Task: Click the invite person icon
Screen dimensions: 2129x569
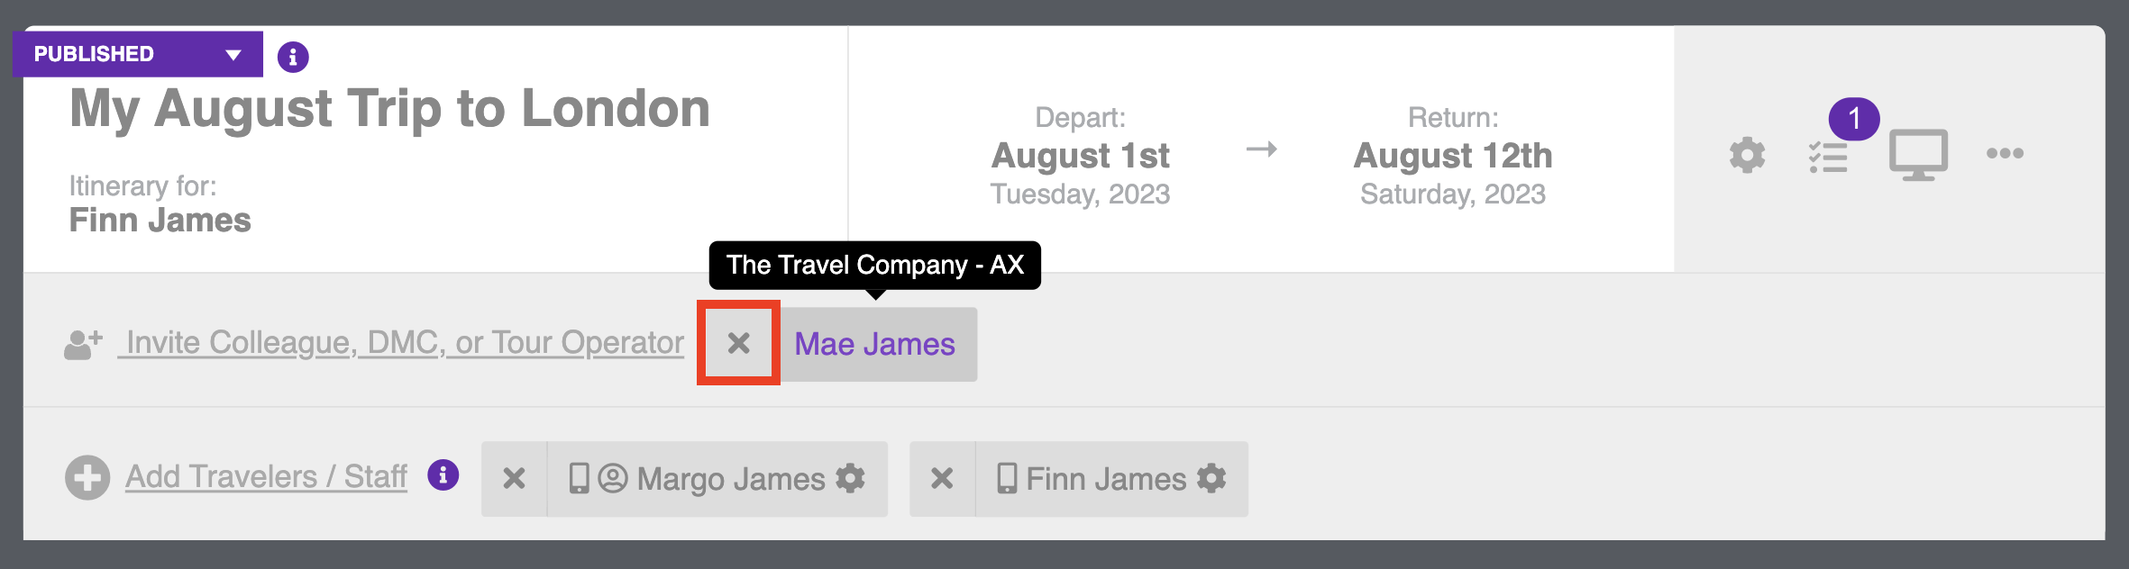Action: (x=83, y=344)
